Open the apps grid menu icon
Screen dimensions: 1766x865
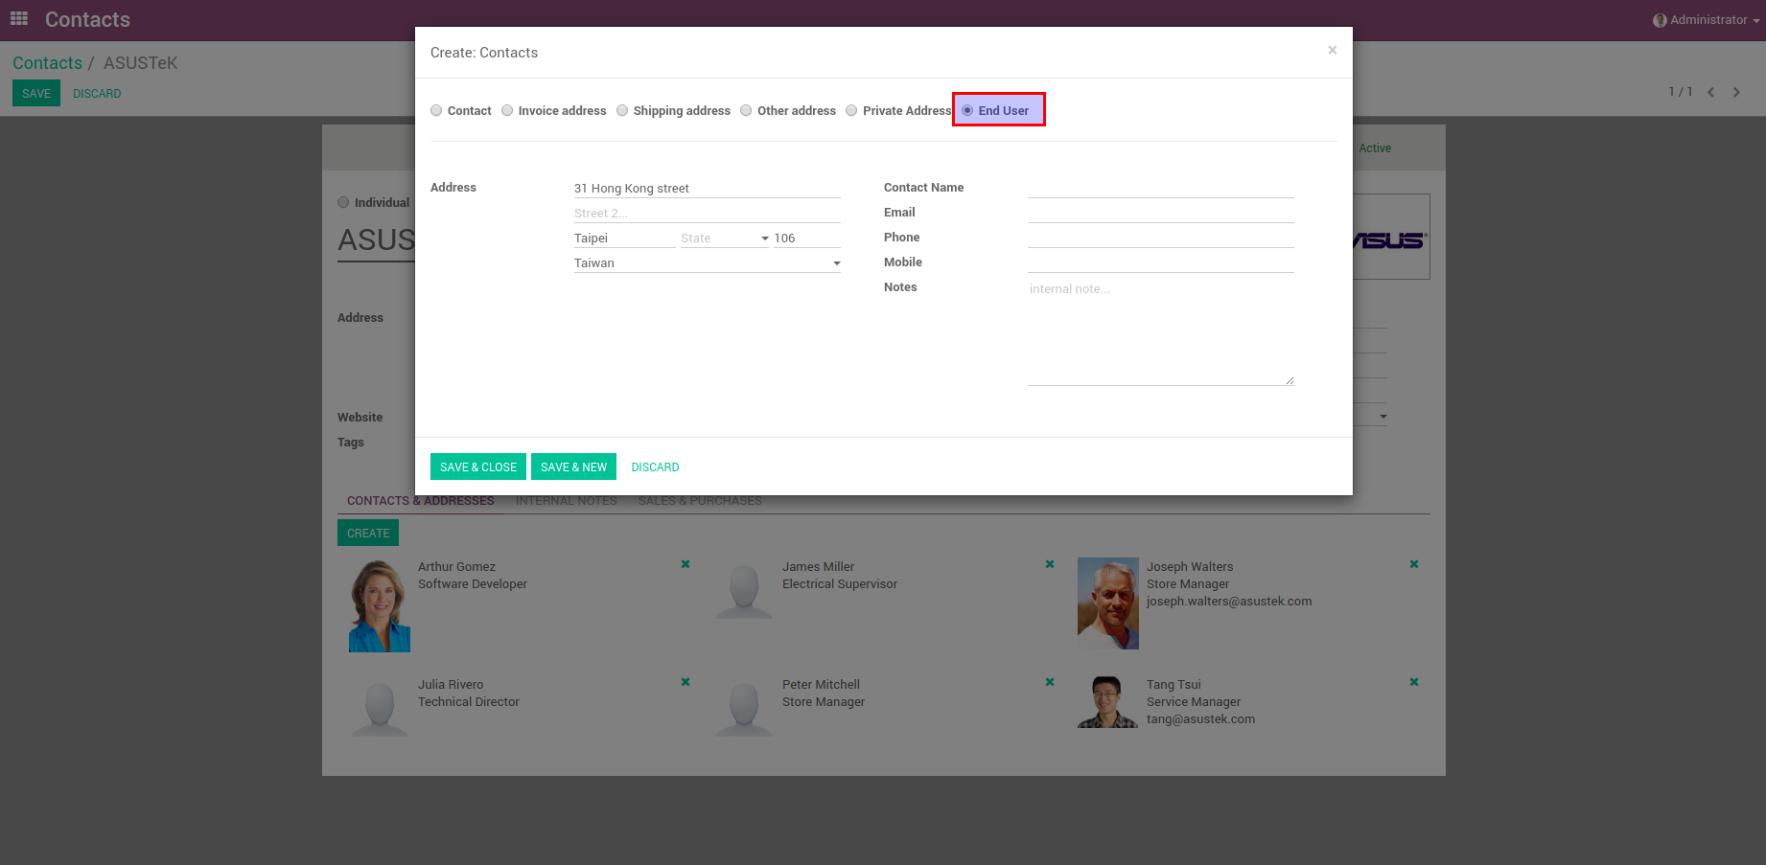tap(19, 18)
